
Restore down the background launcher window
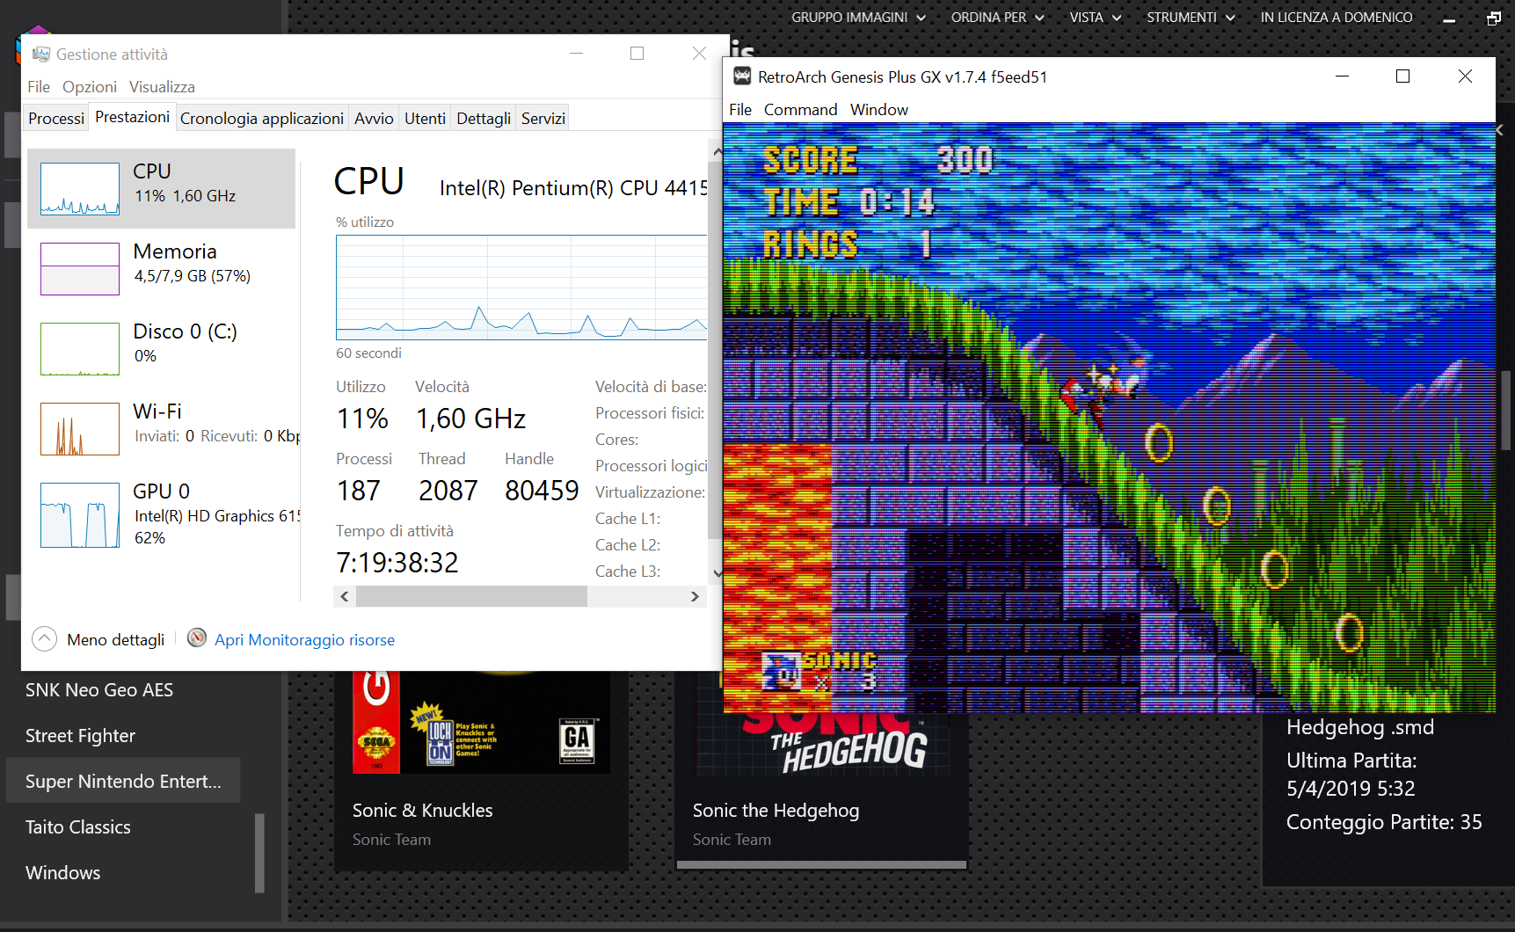pyautogui.click(x=1493, y=18)
